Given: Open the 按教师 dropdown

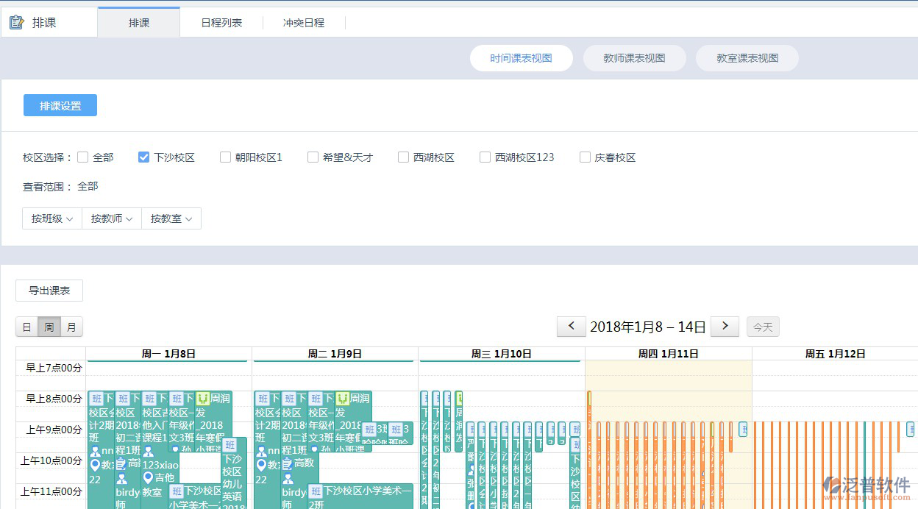Looking at the screenshot, I should [x=110, y=218].
